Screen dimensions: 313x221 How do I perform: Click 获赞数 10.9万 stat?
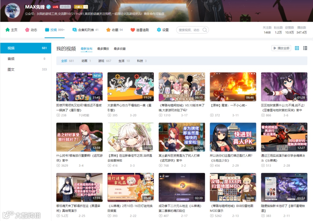click(x=290, y=30)
